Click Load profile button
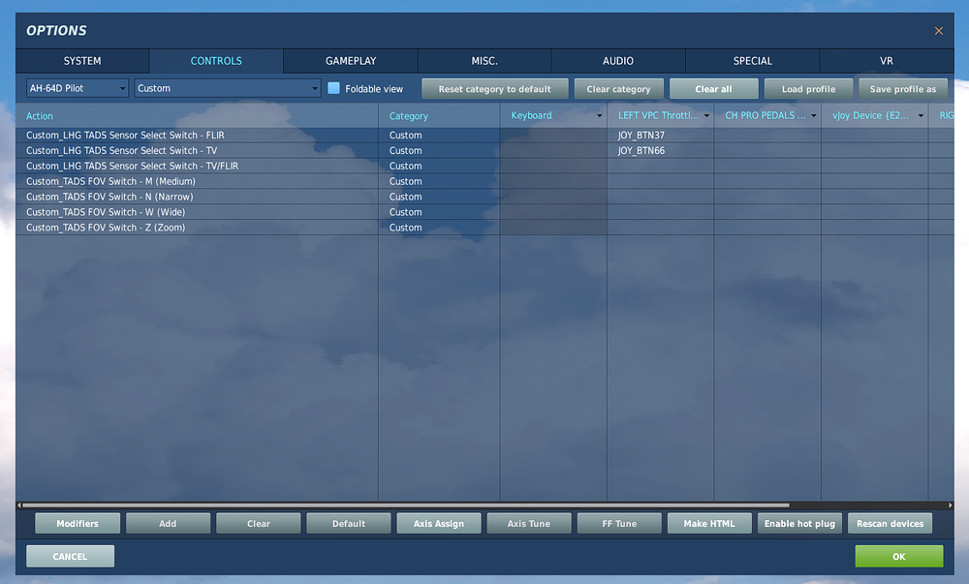969x584 pixels. click(808, 89)
